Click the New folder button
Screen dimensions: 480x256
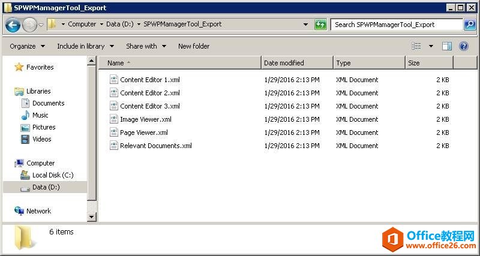[x=194, y=46]
